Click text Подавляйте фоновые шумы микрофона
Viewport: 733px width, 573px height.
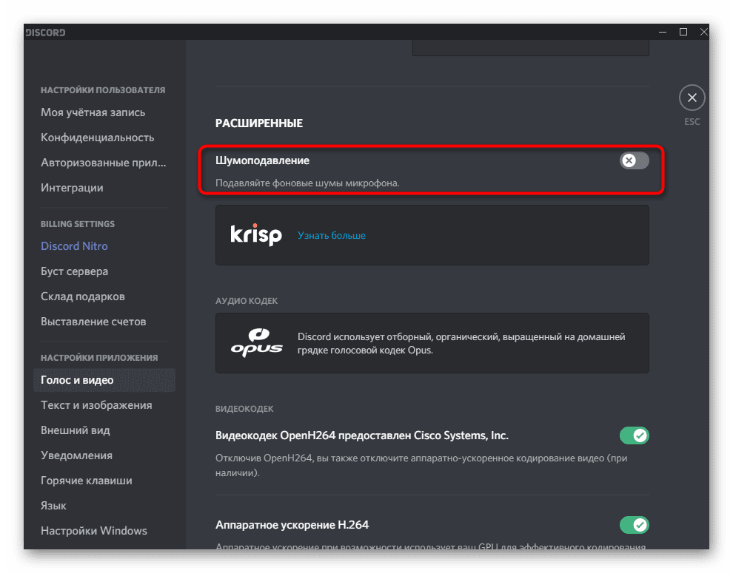(x=307, y=183)
